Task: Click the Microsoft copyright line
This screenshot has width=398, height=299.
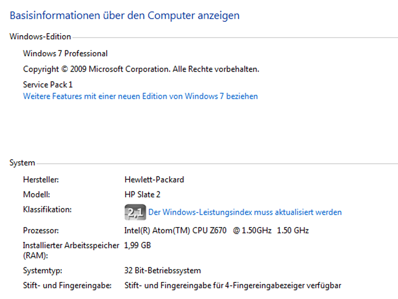Action: click(141, 69)
